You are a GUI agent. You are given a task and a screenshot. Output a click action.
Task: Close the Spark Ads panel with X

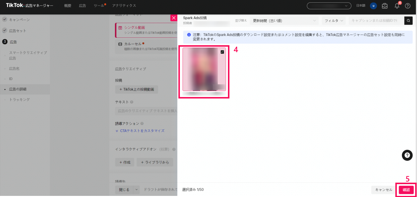click(x=174, y=18)
